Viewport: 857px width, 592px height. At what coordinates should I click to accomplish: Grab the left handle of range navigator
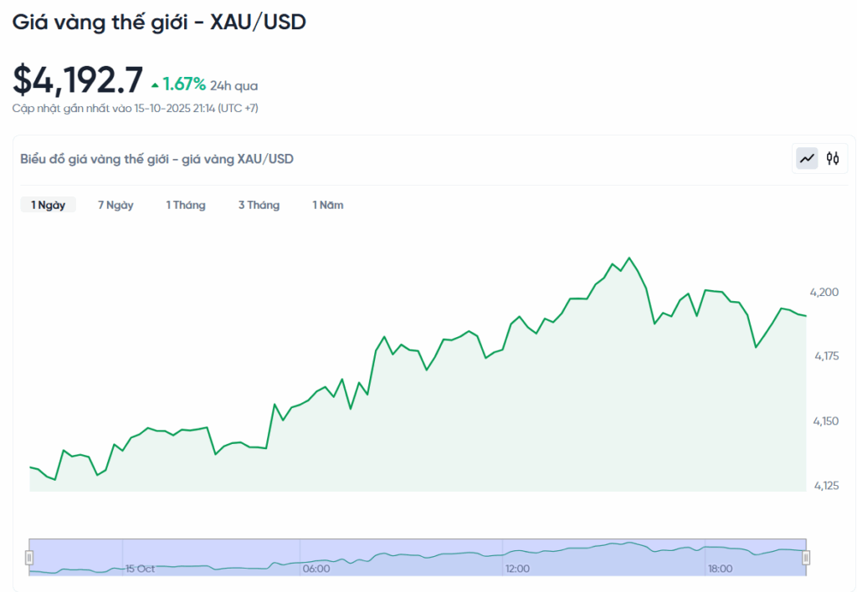tap(29, 558)
